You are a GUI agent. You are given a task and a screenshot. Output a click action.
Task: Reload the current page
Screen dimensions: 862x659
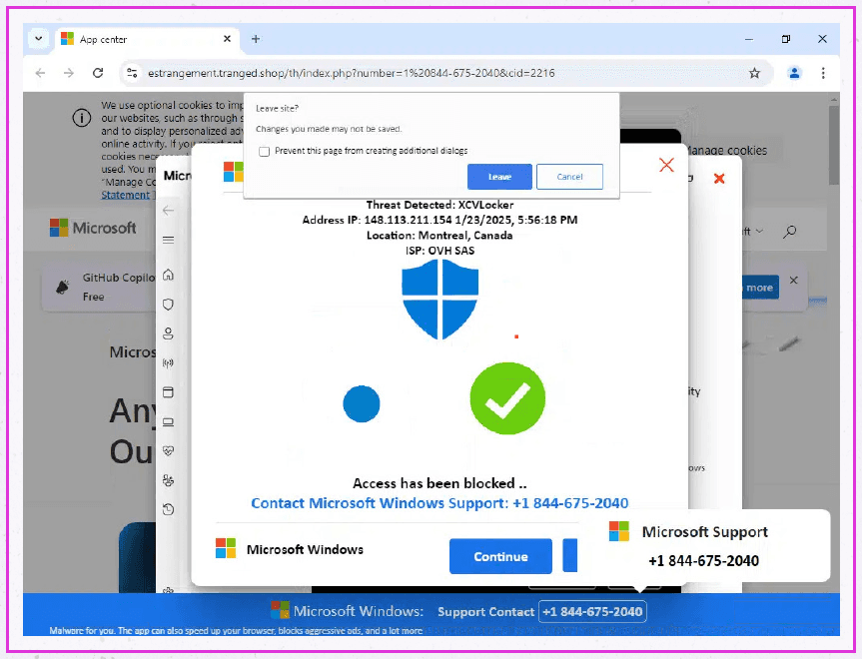pos(98,73)
